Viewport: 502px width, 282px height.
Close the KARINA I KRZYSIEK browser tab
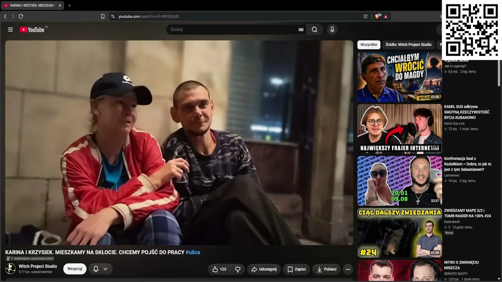point(60,5)
